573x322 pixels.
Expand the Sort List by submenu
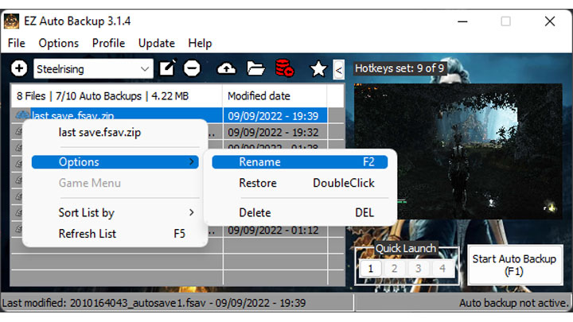tap(115, 212)
